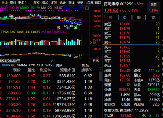163x118 pixels.
Task: Click the 警 alert button
Action: (x=153, y=17)
